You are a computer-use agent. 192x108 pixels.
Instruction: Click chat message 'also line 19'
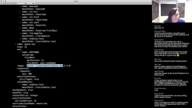pyautogui.click(x=159, y=28)
